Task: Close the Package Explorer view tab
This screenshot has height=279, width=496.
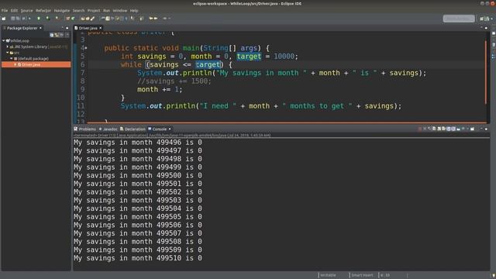Action: pyautogui.click(x=40, y=28)
